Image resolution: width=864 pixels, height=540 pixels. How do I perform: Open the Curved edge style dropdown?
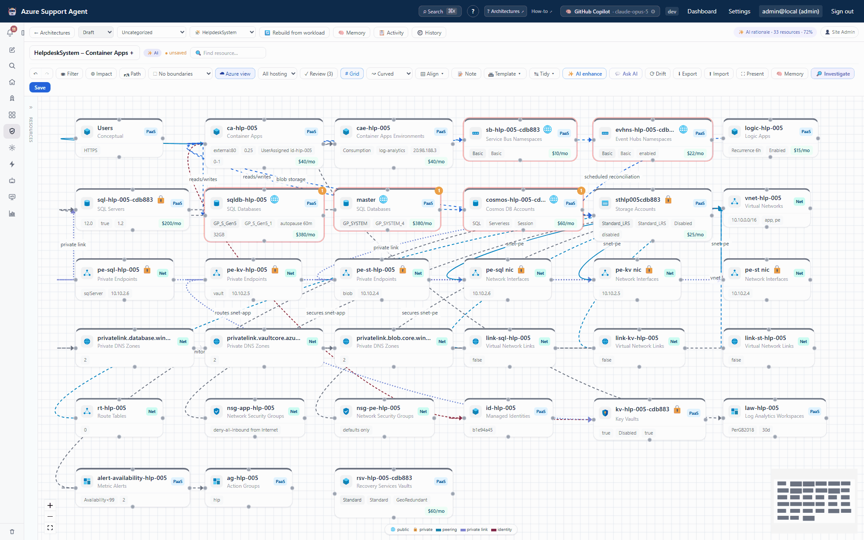pos(390,74)
